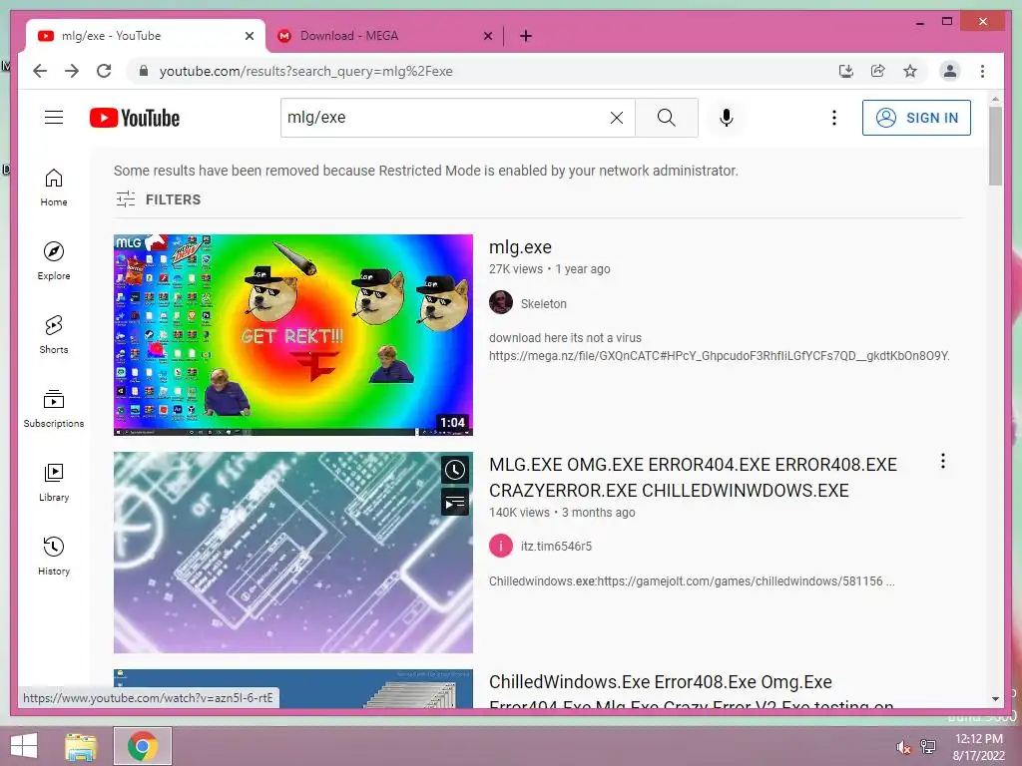
Task: Close the Download - MEGA tab
Action: pos(487,36)
